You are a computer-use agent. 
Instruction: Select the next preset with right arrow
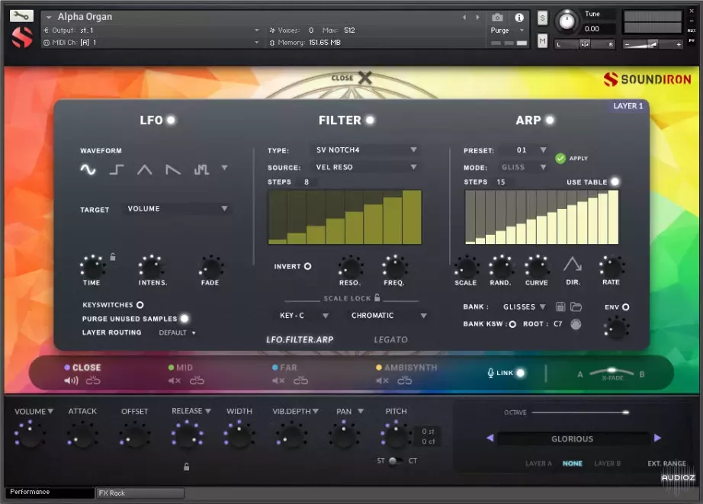tap(657, 438)
